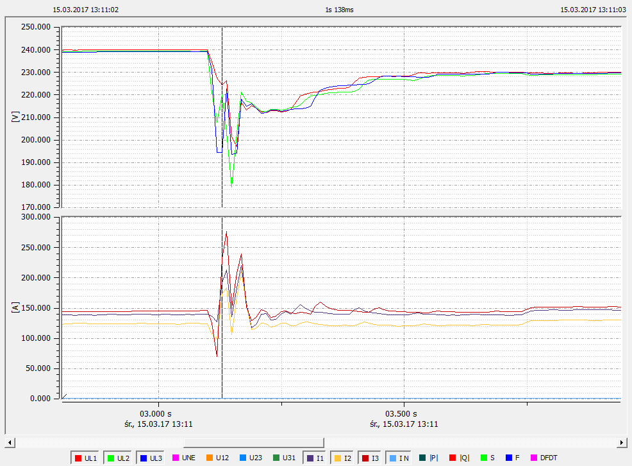Enable the S apparent power channel

click(488, 458)
